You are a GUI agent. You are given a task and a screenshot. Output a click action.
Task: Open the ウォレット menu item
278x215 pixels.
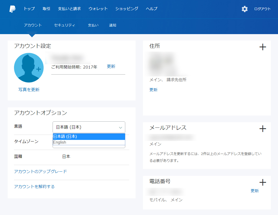click(x=98, y=9)
